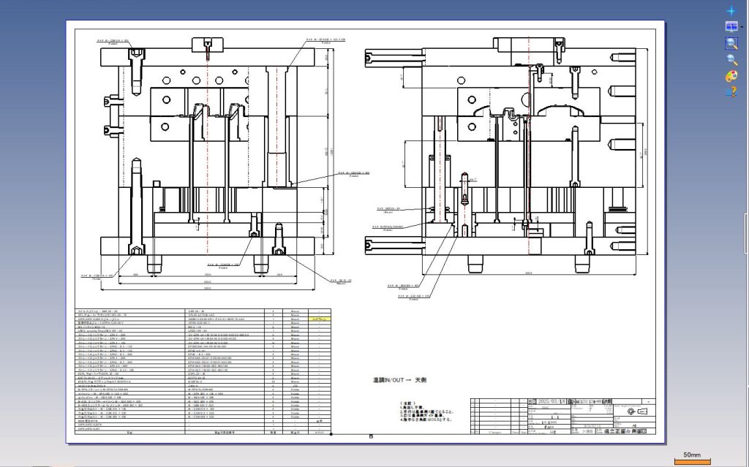Click the revision table in title block
Screen dimensions: 749x467
point(497,418)
